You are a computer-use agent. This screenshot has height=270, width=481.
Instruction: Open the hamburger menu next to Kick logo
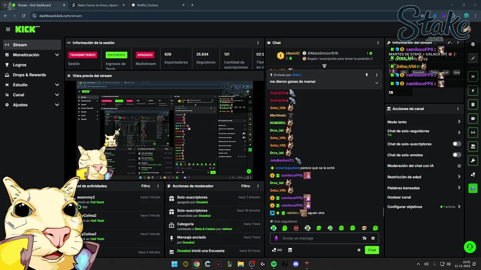pos(8,29)
